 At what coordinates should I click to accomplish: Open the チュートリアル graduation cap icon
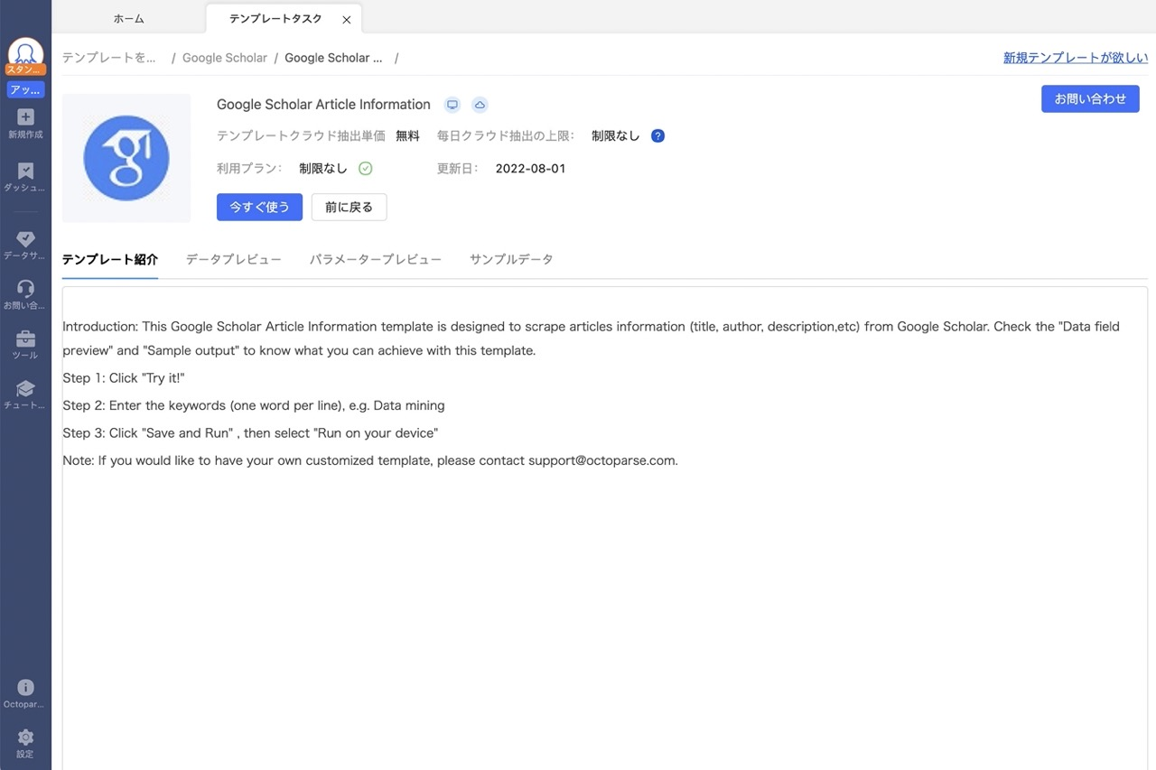[x=25, y=389]
